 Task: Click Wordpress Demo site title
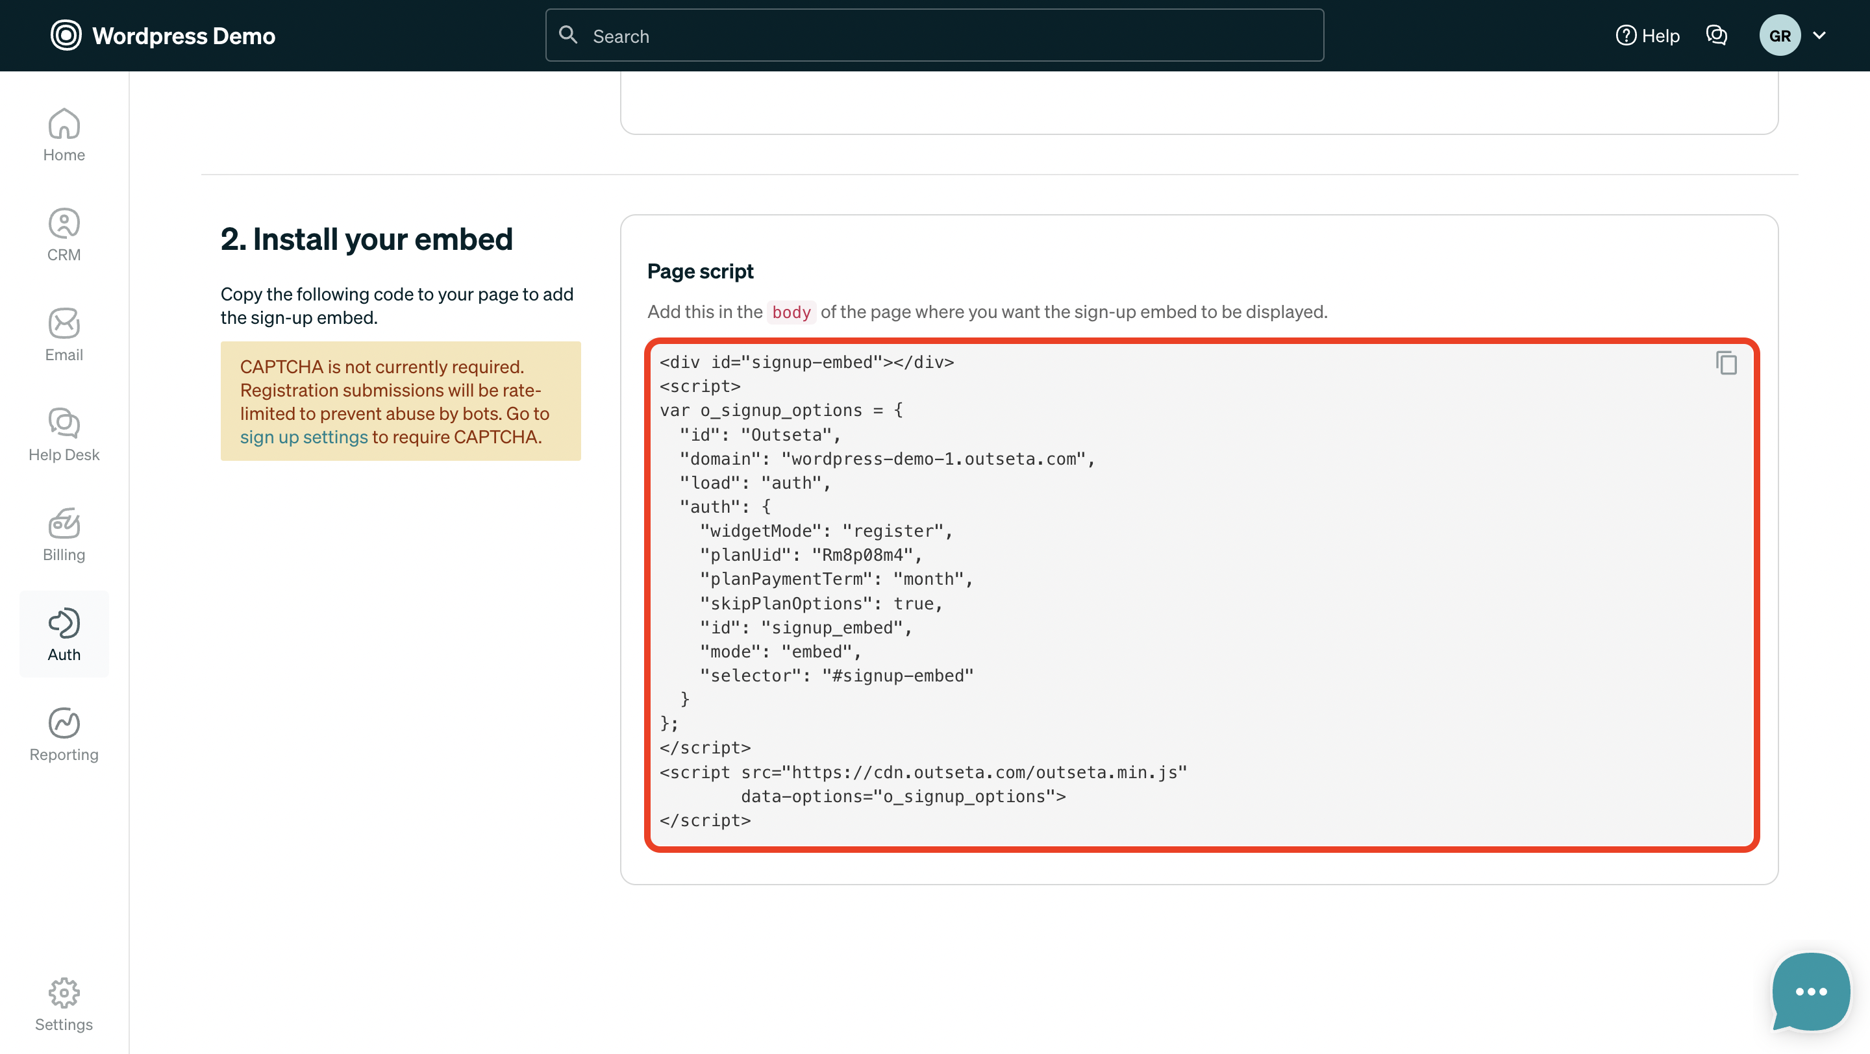pos(184,36)
